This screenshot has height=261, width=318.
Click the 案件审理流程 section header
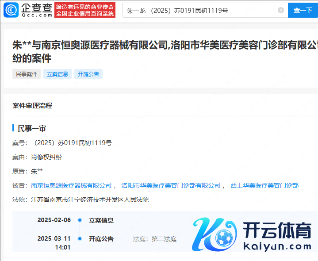(32, 106)
